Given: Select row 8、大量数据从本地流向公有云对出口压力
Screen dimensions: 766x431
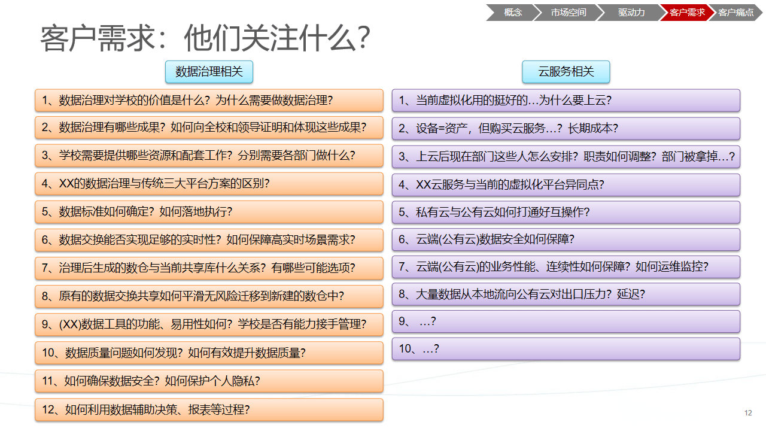Looking at the screenshot, I should coord(566,295).
